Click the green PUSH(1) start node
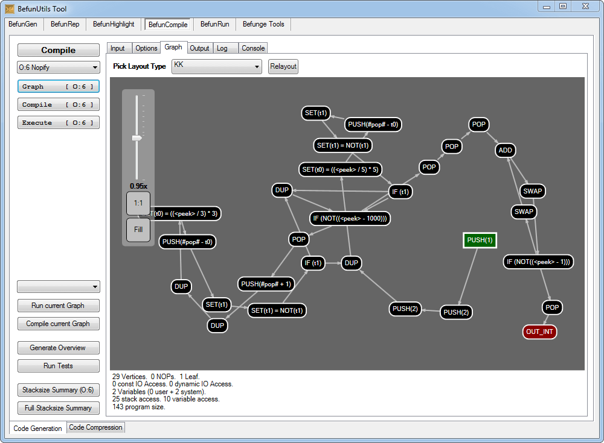The height and width of the screenshot is (443, 604). point(480,240)
